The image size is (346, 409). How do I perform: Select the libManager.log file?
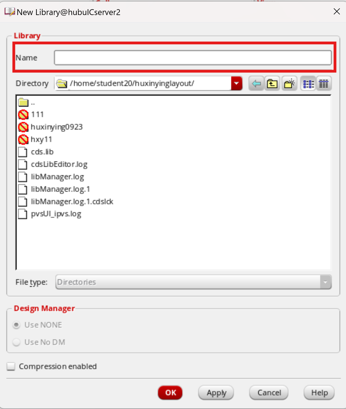pos(57,177)
